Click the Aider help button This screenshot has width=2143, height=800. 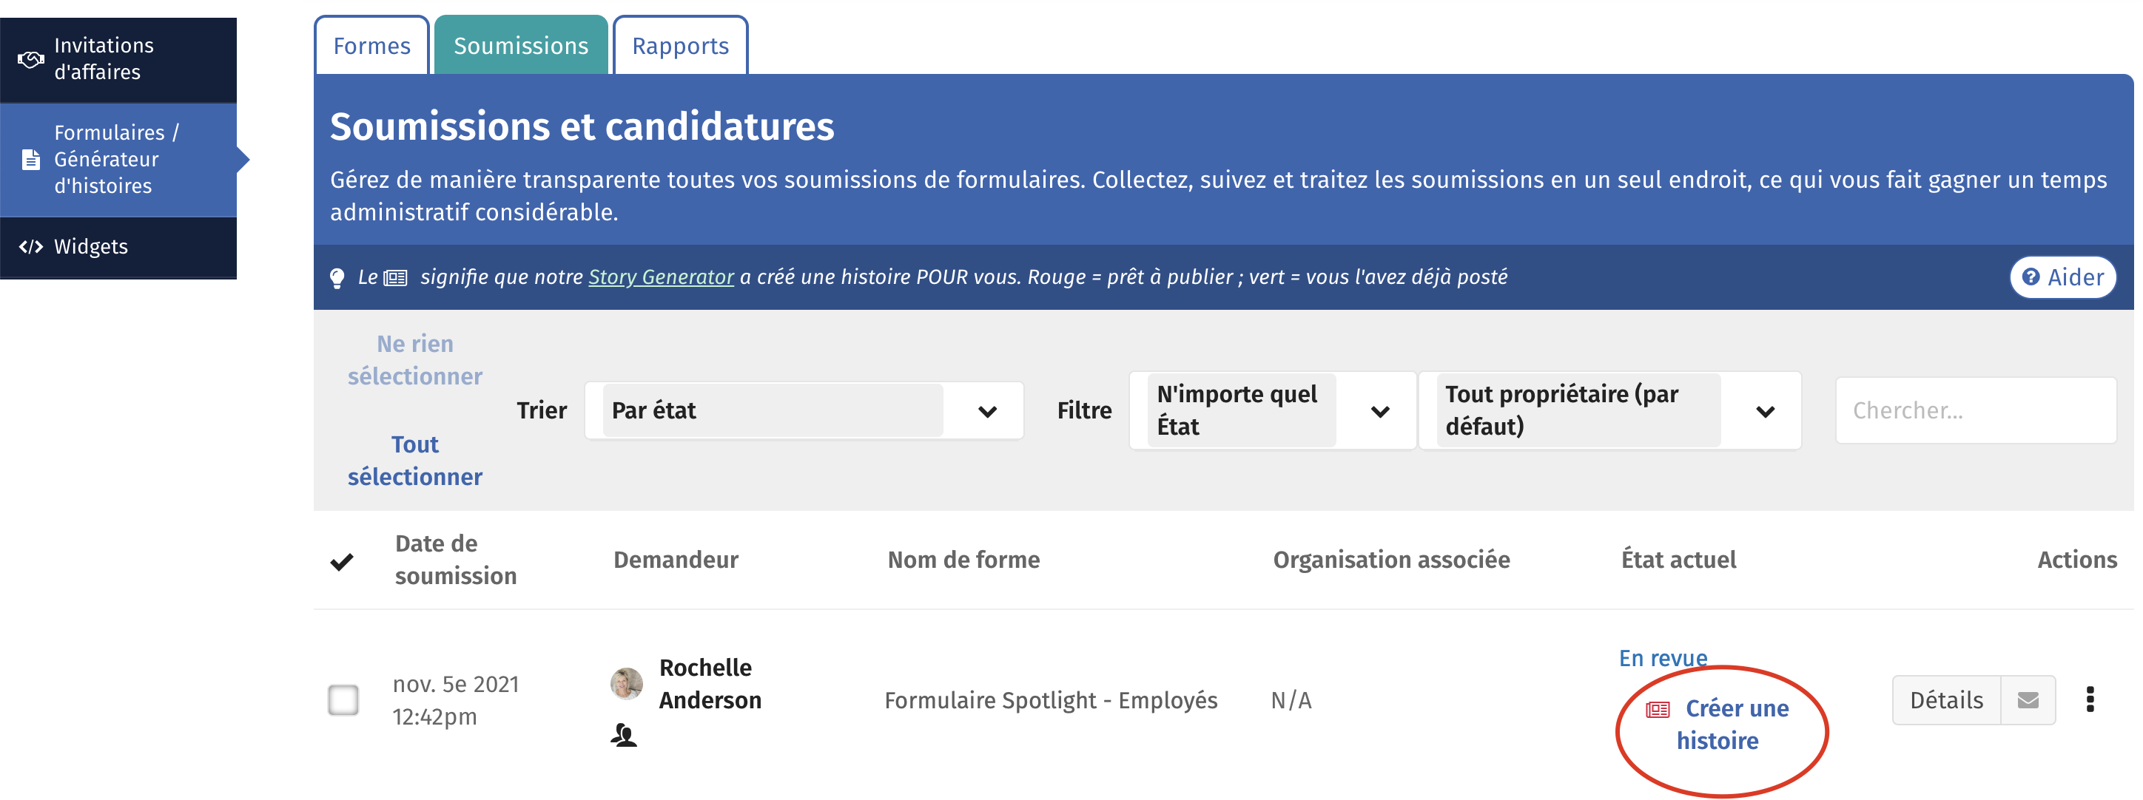(2062, 278)
